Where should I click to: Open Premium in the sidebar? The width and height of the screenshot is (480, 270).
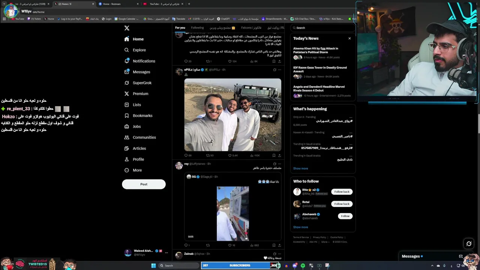136,94
